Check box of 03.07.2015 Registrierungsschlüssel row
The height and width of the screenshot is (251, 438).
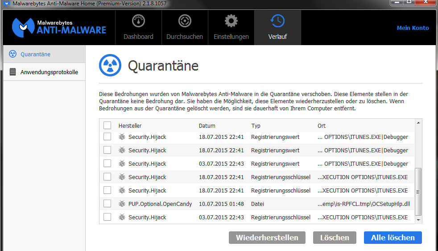pos(107,217)
